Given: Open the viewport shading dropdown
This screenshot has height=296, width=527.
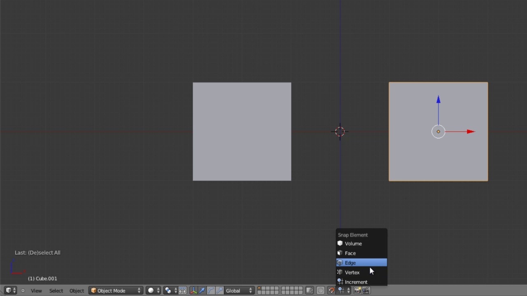Looking at the screenshot, I should tap(154, 291).
